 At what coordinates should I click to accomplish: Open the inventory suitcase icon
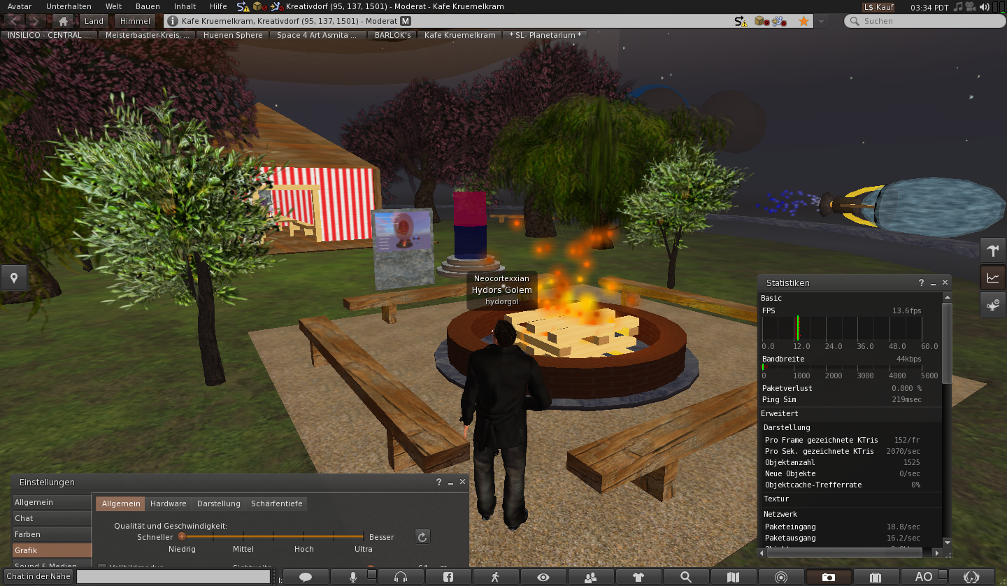[875, 577]
